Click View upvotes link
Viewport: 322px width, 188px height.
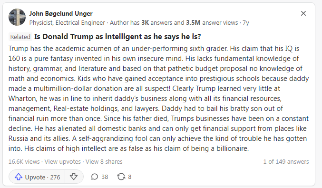pyautogui.click(x=63, y=162)
